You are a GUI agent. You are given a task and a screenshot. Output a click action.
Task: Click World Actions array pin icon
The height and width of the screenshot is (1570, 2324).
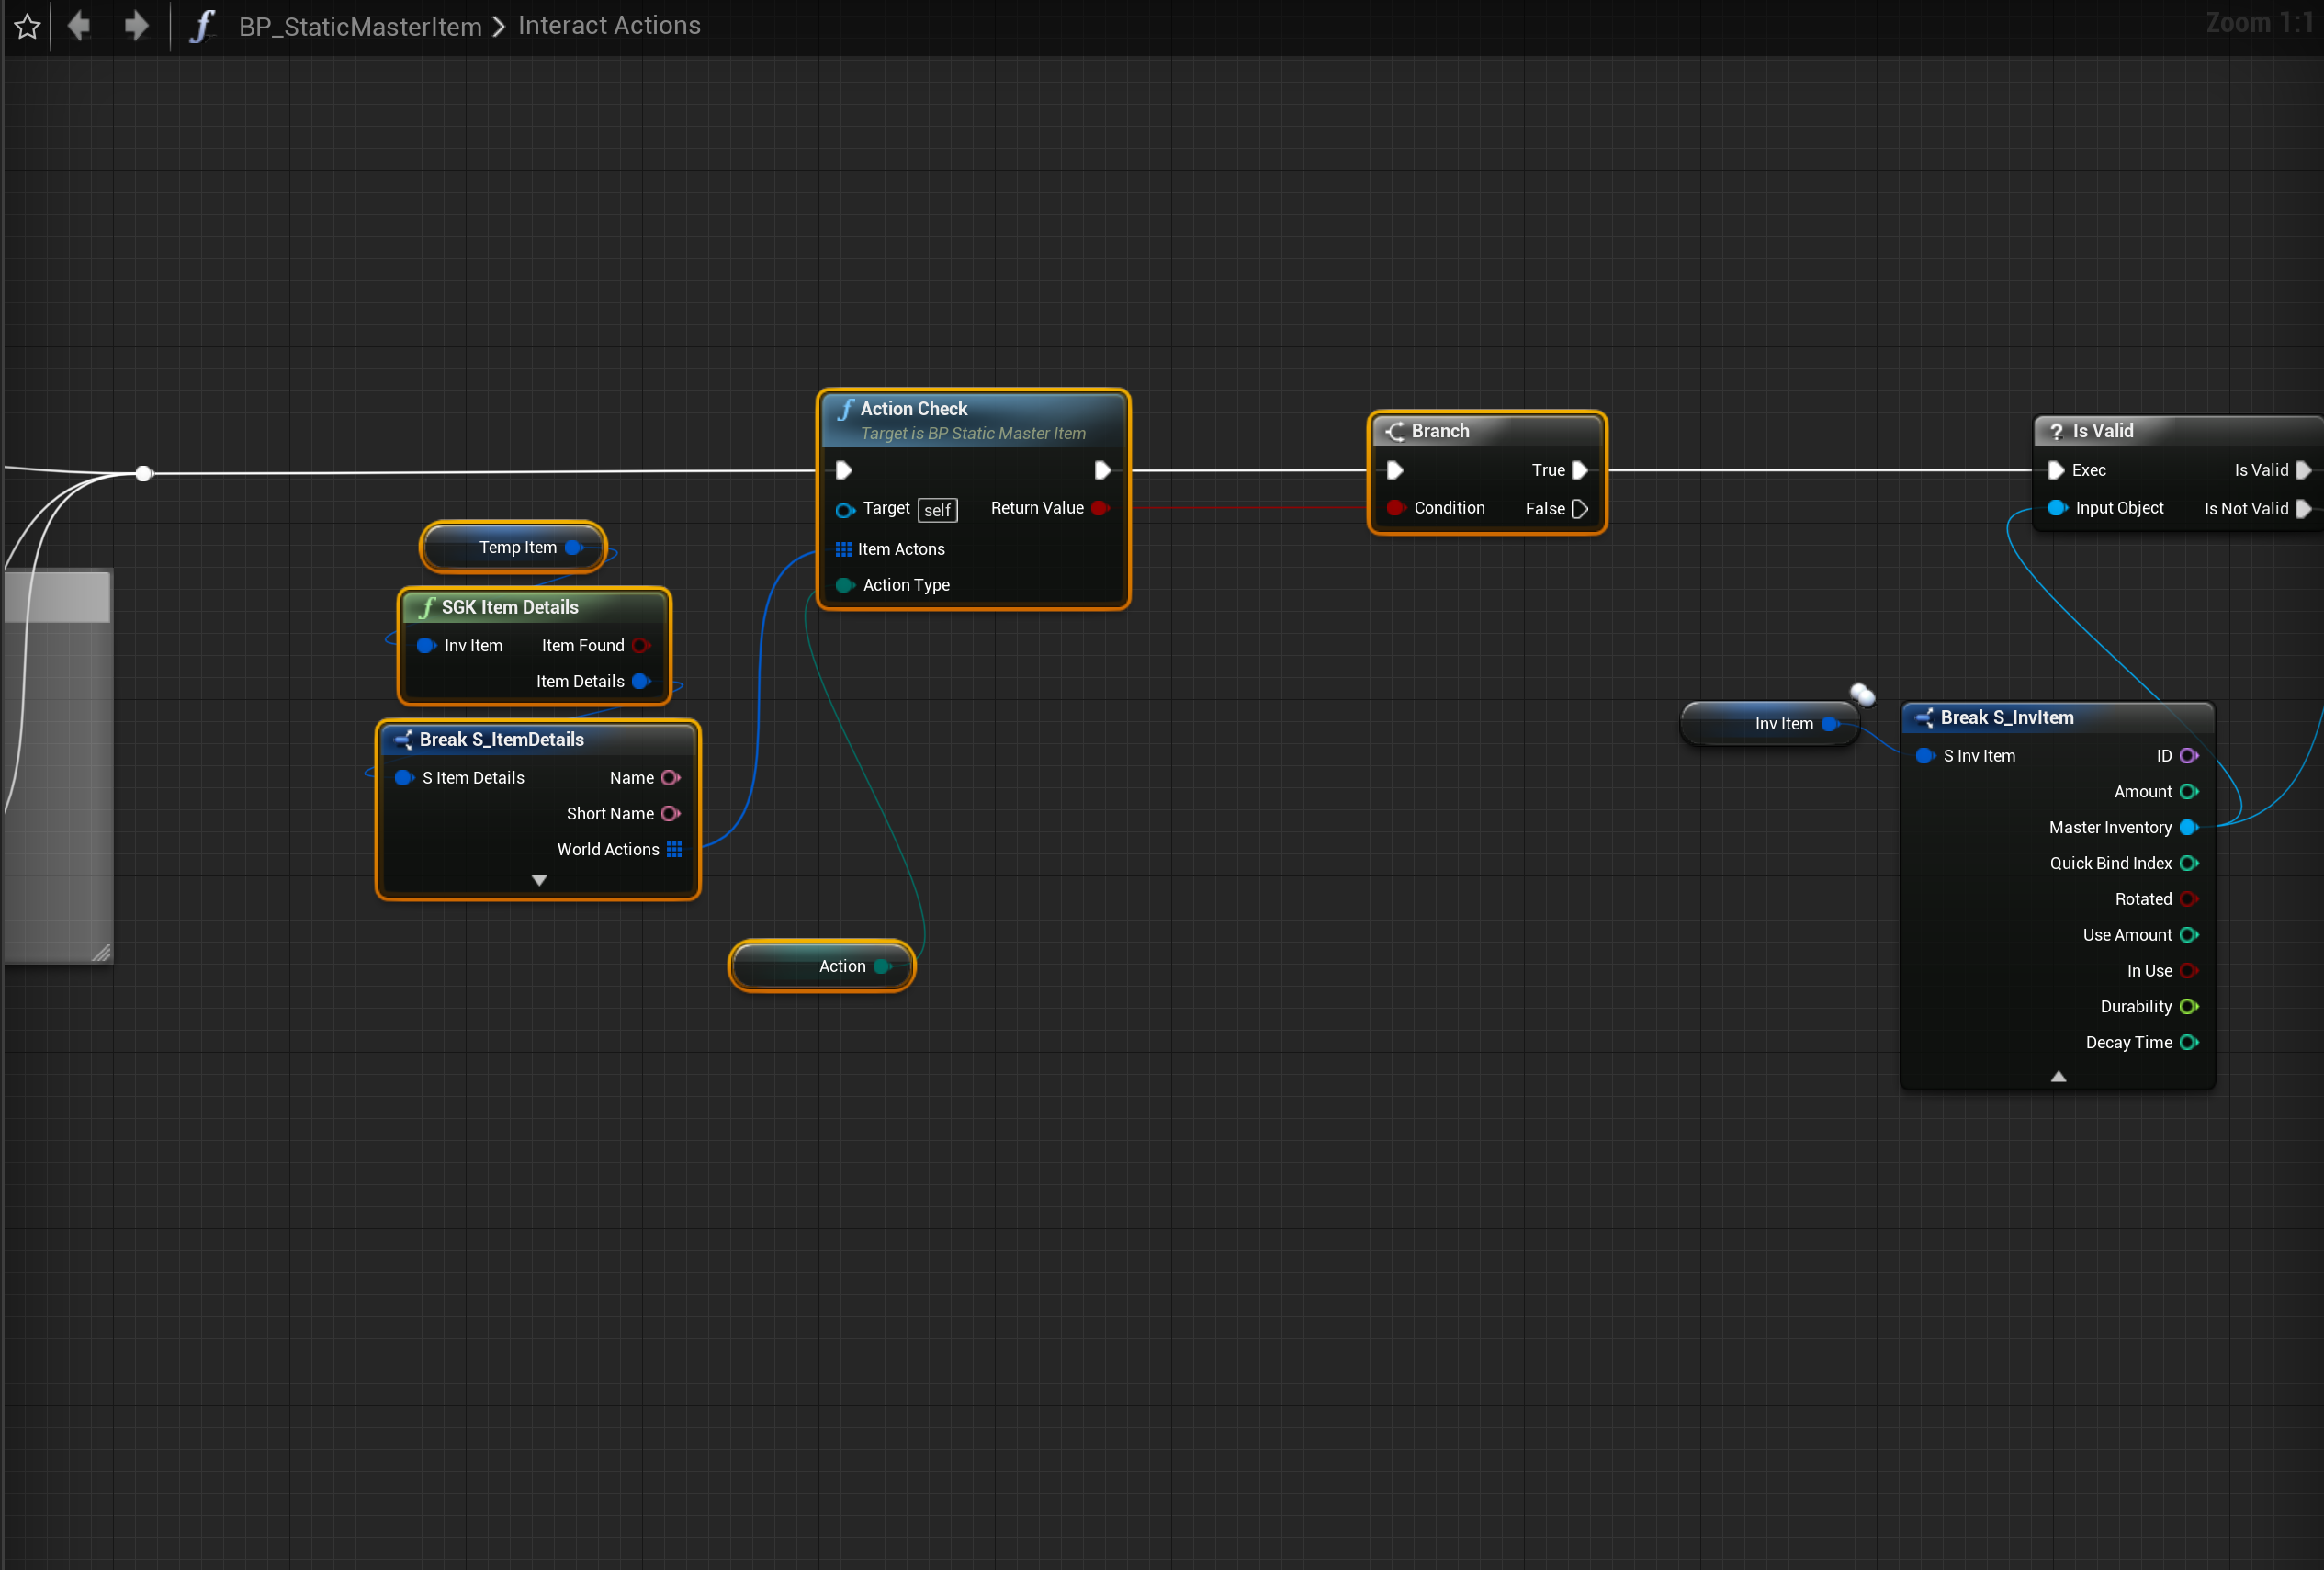674,849
